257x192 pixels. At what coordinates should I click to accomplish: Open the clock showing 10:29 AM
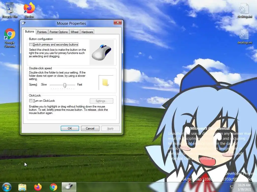pos(244,187)
